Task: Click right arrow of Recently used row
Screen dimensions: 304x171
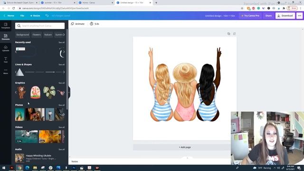Action: 64,52
